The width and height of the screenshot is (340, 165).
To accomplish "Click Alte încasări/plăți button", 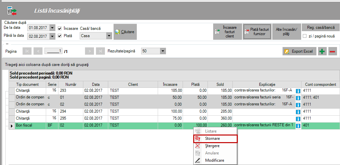I will (x=287, y=32).
